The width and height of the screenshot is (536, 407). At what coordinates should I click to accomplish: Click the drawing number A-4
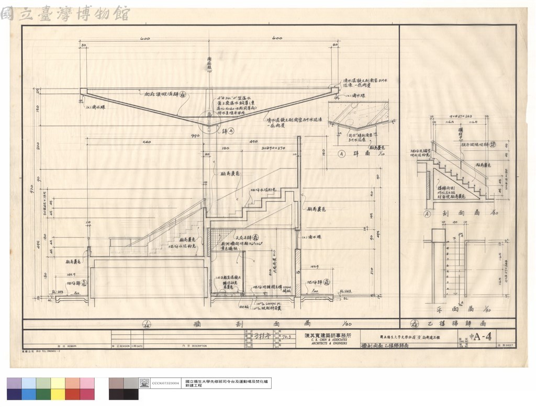coord(482,336)
